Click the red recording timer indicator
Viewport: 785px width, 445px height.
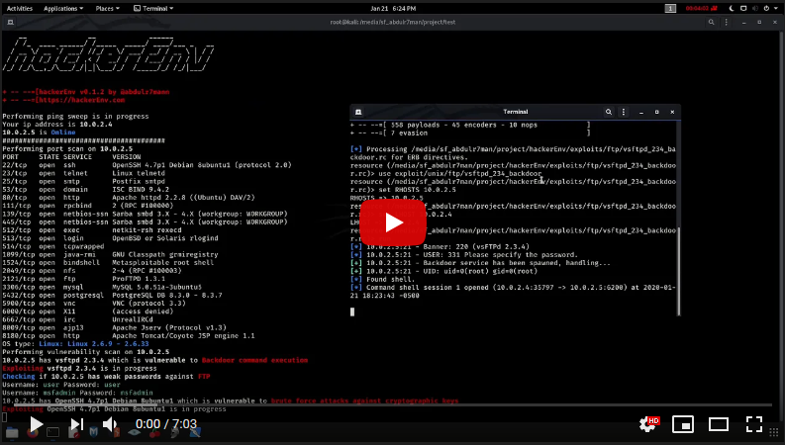click(701, 9)
